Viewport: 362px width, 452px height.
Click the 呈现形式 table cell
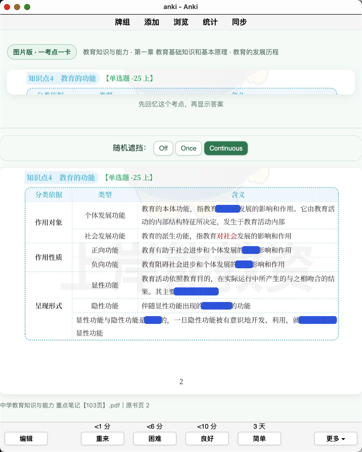pos(49,306)
